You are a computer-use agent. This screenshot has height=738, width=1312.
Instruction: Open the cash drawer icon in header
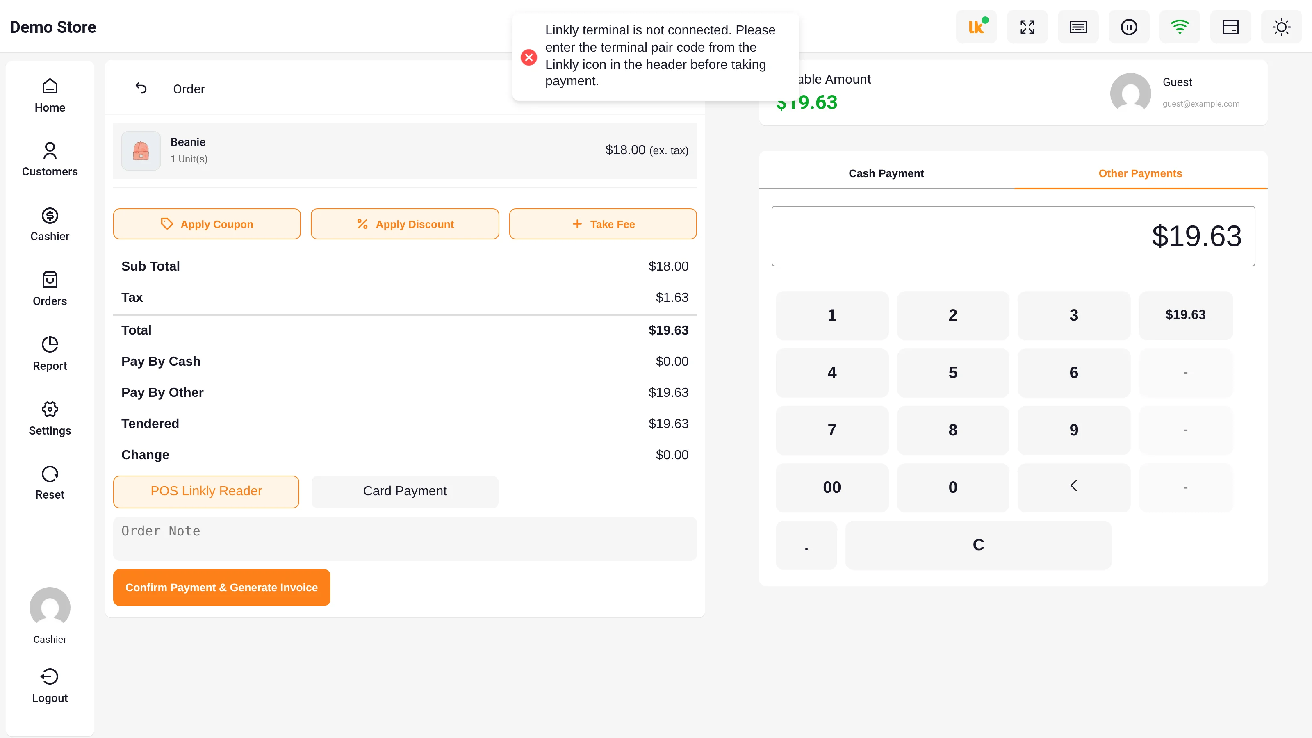tap(1230, 27)
